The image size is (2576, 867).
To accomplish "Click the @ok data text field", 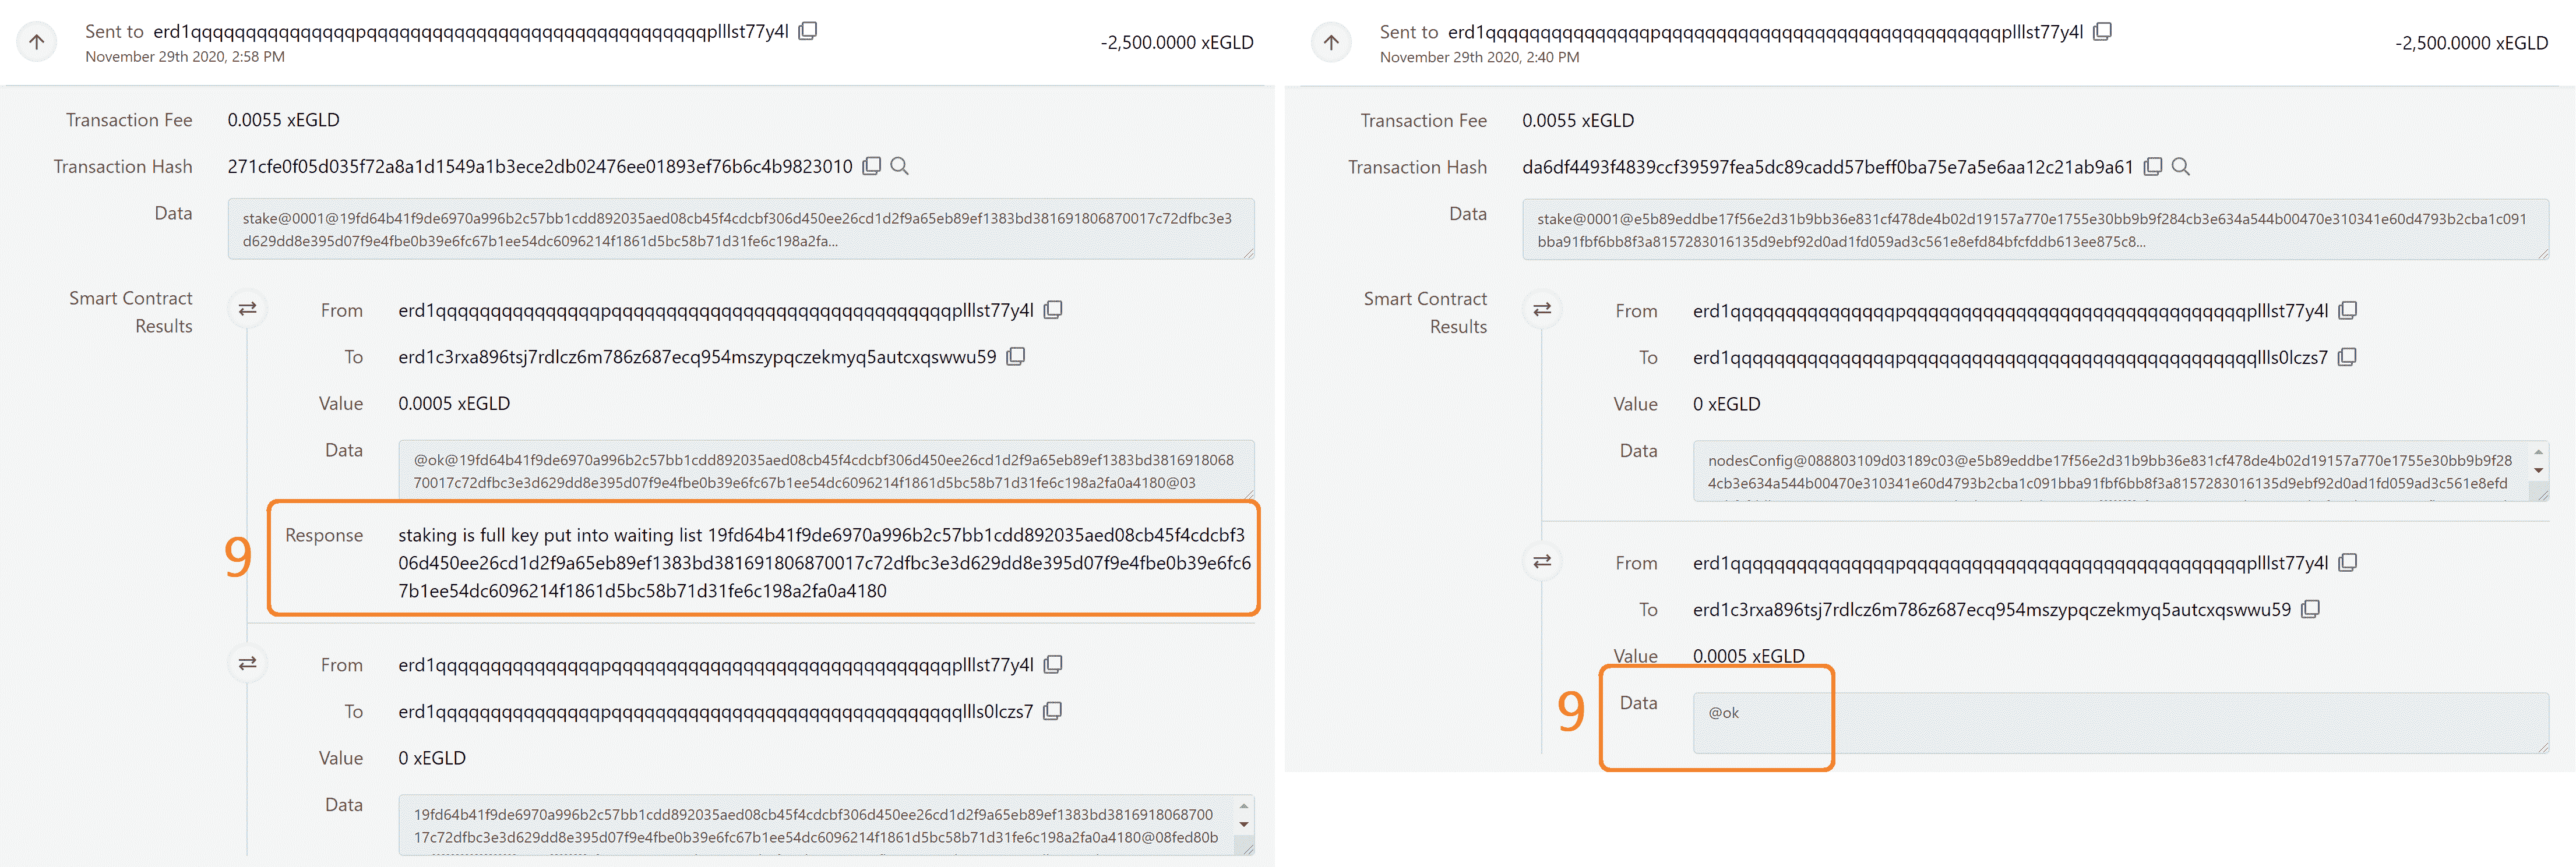I will (x=2120, y=723).
